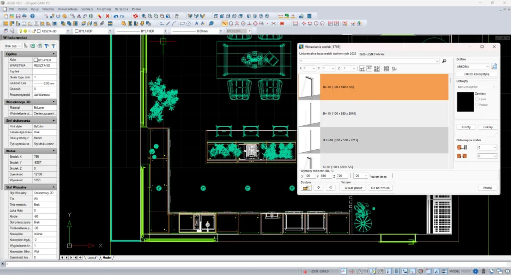Image resolution: width=511 pixels, height=275 pixels.
Task: Open the ANKONA set dropdown
Action: pos(487,66)
